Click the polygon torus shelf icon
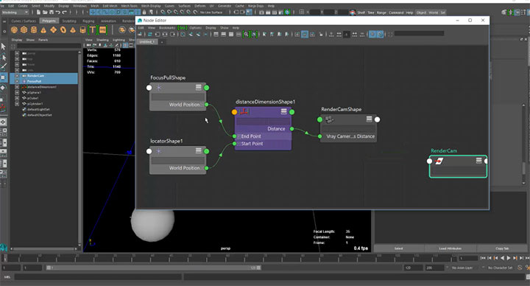Screen dimensions: 530x286 coord(63,30)
